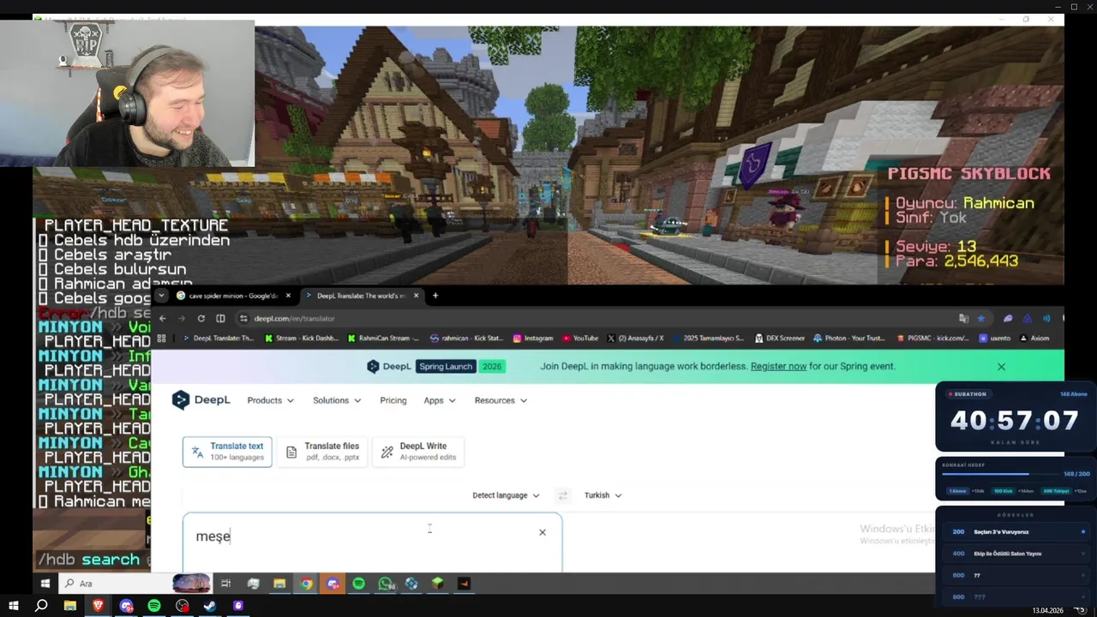This screenshot has width=1097, height=617.
Task: Open the Minecraft block icon in taskbar
Action: tap(438, 584)
